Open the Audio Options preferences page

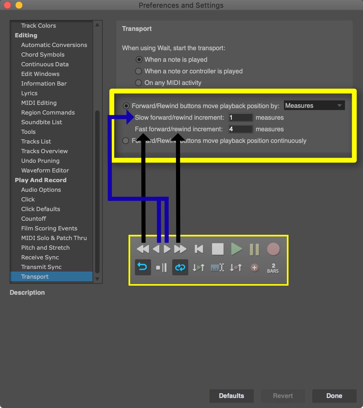[x=41, y=190]
